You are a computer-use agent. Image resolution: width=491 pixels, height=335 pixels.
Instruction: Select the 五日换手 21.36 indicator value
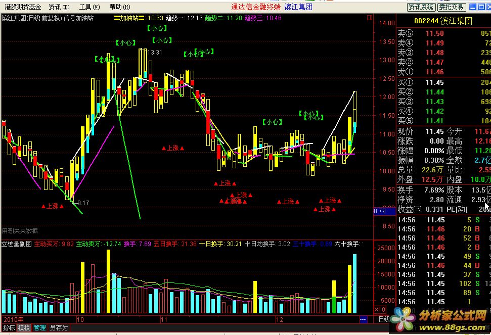175,244
